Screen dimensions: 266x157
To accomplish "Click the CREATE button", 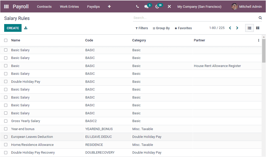I will pyautogui.click(x=13, y=28).
